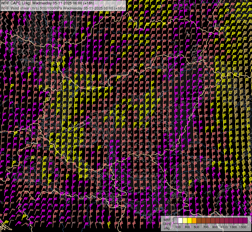The height and width of the screenshot is (232, 252).
Task: Click the 1100 legend value
Action: (224, 227)
